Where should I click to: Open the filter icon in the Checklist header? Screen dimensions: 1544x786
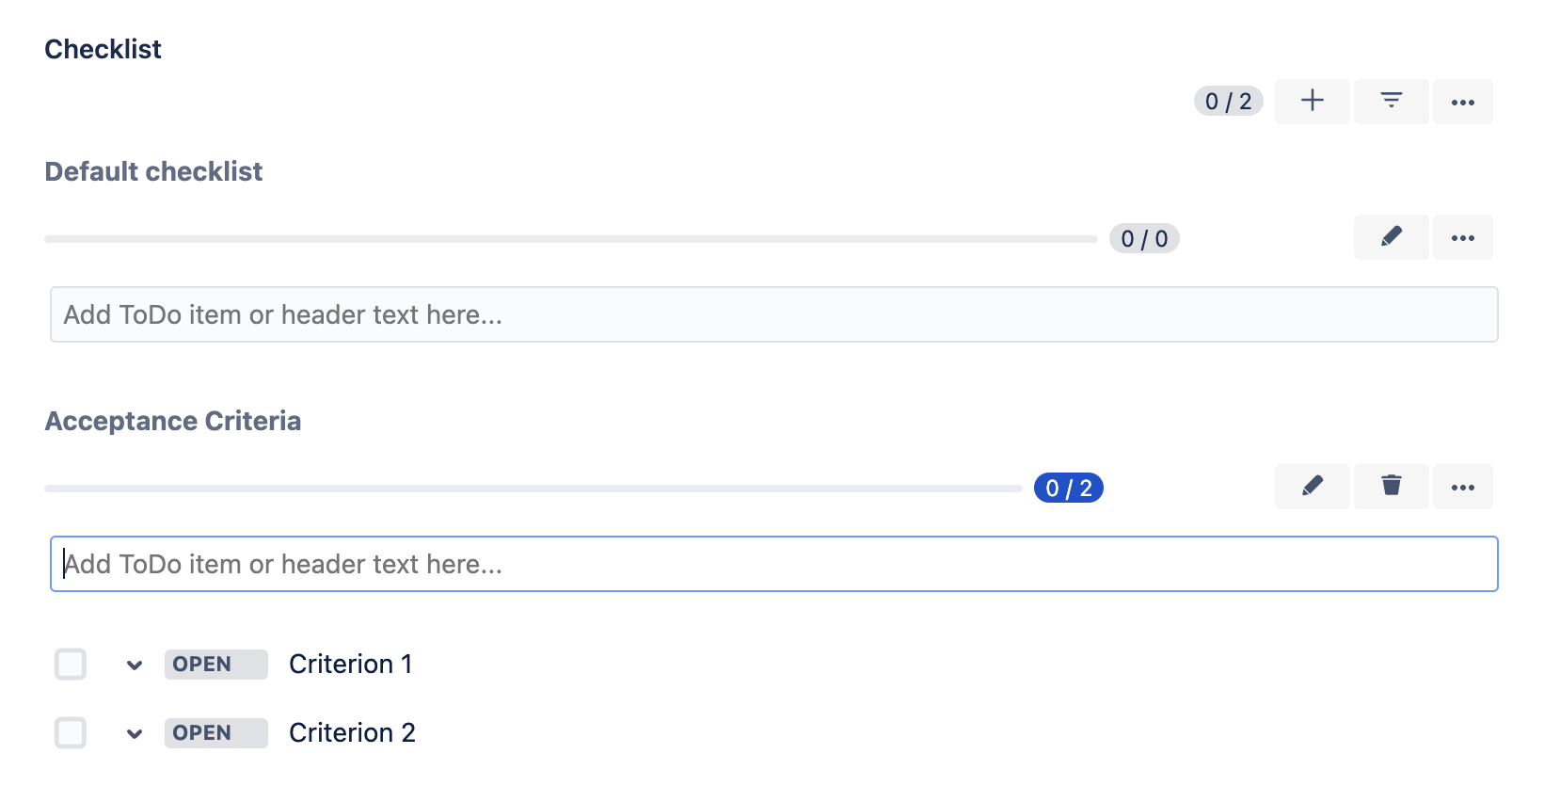1391,101
